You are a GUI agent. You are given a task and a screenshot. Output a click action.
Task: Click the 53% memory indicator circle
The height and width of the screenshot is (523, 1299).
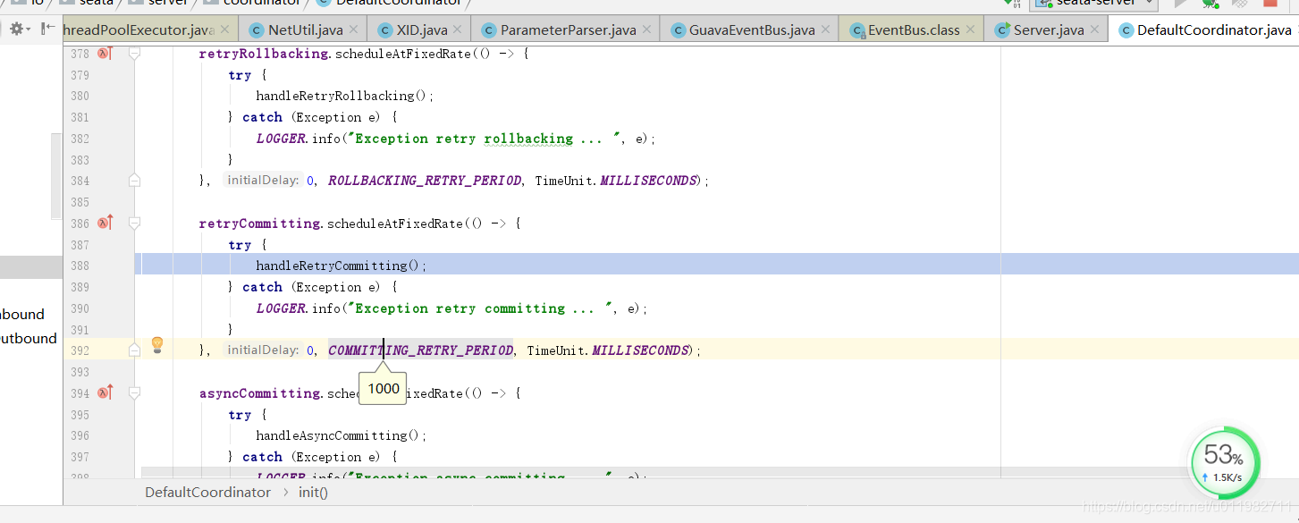tap(1224, 462)
